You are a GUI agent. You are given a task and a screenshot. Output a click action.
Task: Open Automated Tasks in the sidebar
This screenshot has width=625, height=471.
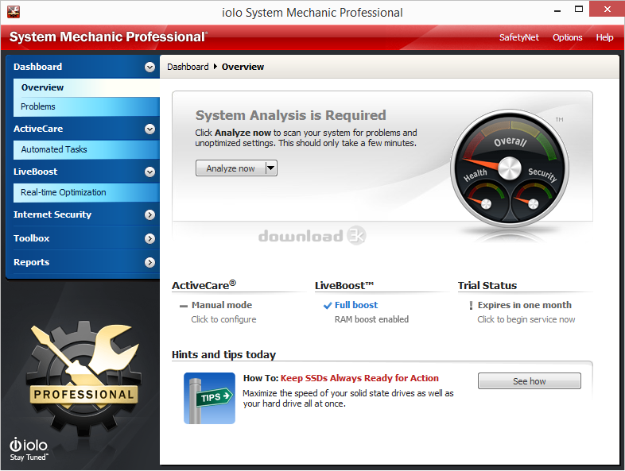tap(87, 149)
